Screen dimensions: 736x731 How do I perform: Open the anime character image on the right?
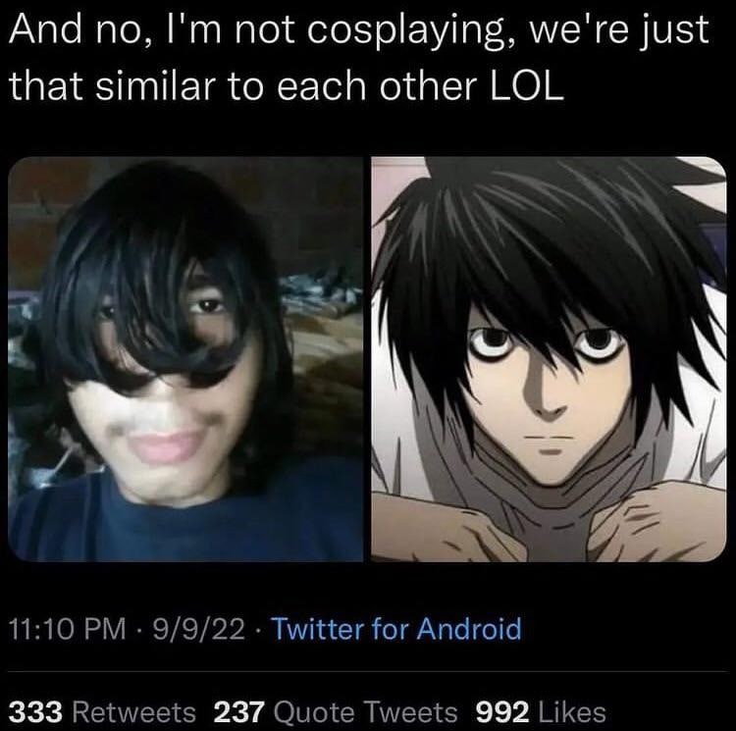click(x=549, y=359)
